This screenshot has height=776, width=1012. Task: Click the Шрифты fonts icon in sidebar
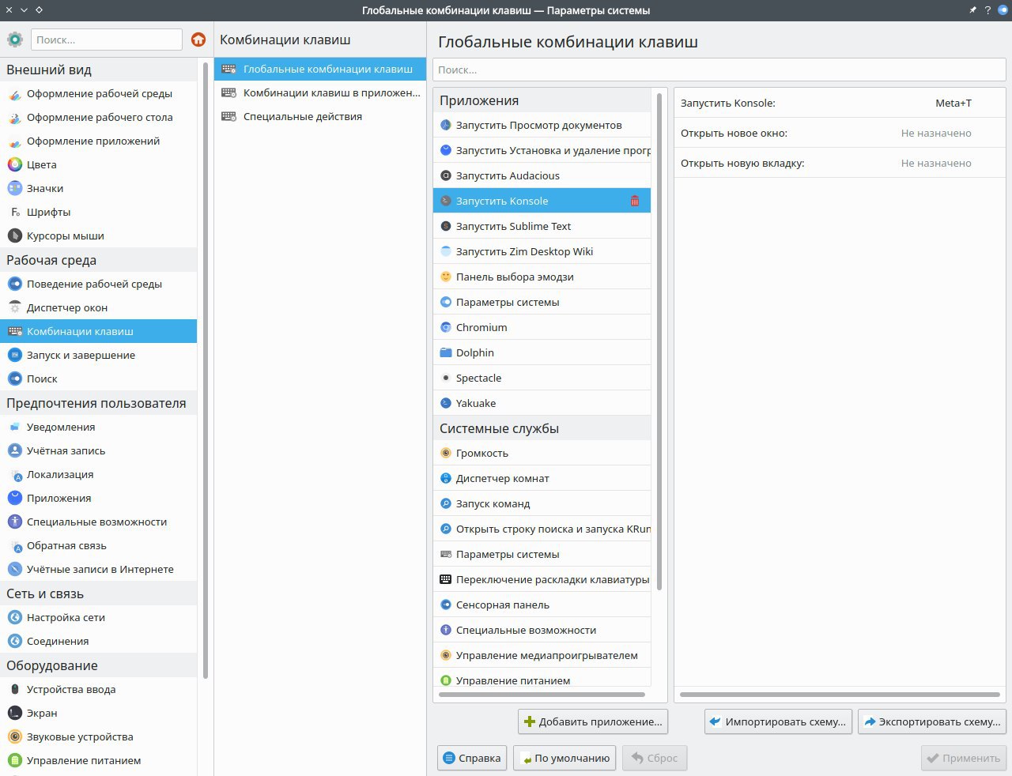[15, 212]
